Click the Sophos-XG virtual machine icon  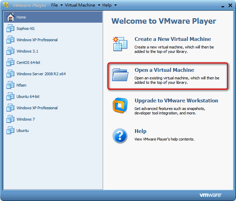(x=10, y=28)
